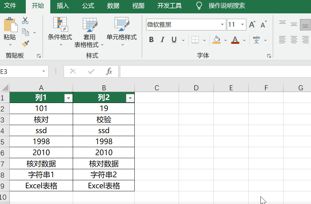Screen dimensions: 311x204
Task: Open the 列2 filter dropdown
Action: 130,98
